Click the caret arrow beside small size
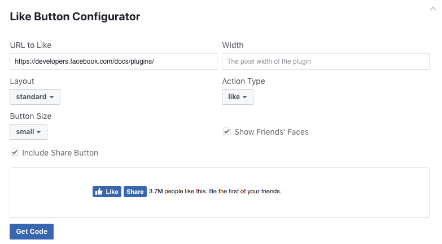 (x=38, y=132)
